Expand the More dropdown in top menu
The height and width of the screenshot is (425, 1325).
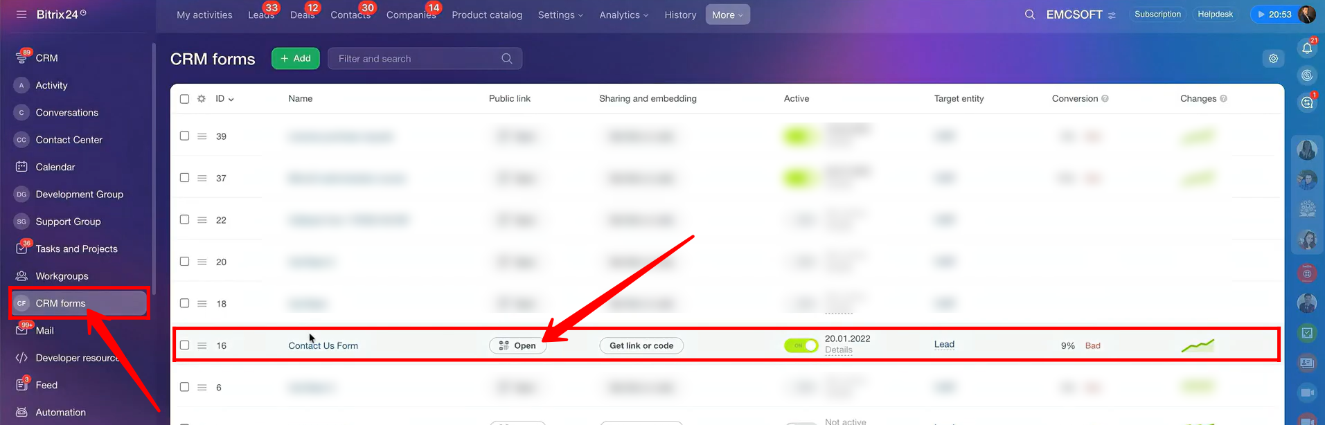point(727,15)
